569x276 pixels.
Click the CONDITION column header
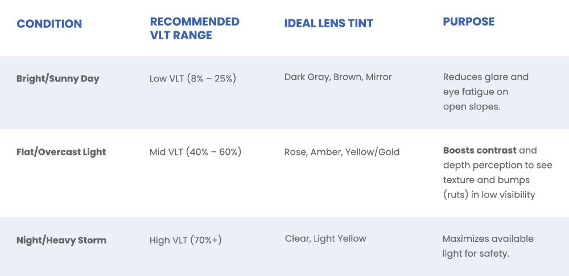click(49, 24)
